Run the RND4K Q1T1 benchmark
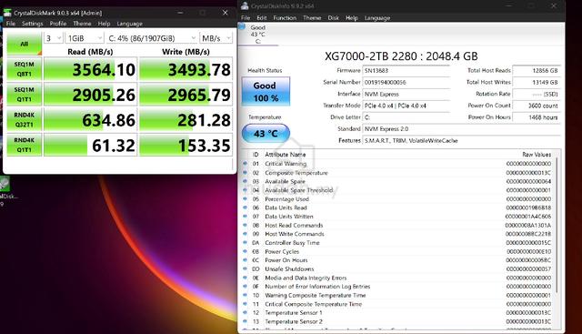Image resolution: width=582 pixels, height=334 pixels. click(25, 145)
